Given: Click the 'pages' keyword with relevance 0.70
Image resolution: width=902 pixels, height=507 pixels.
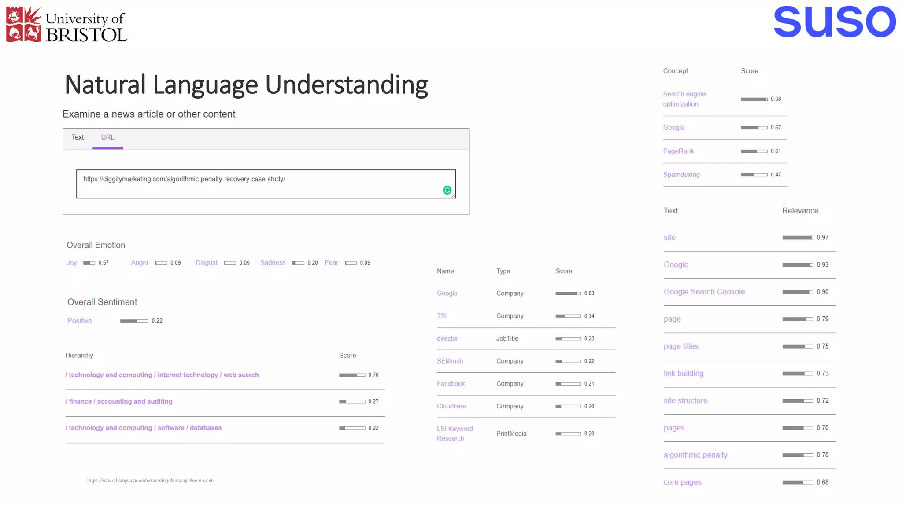Looking at the screenshot, I should tap(674, 428).
